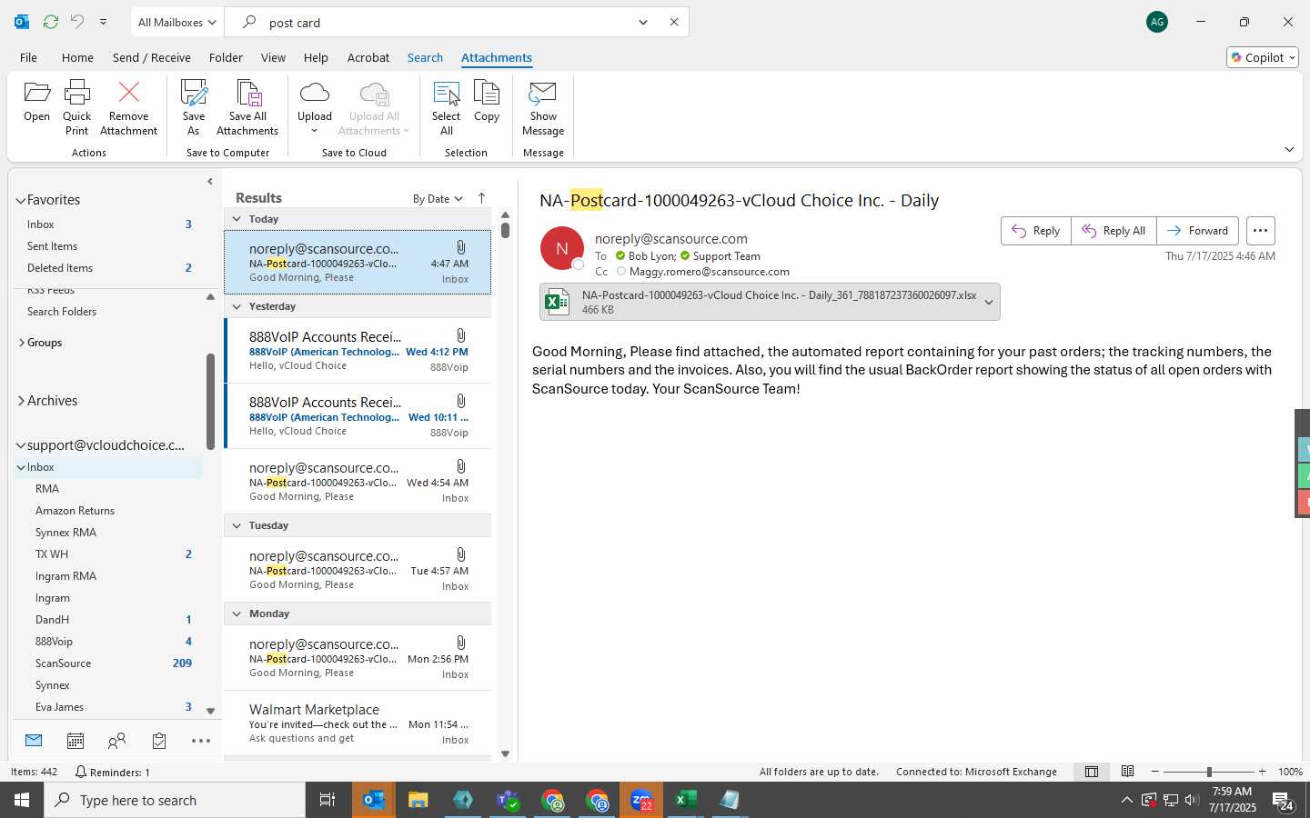
Task: Adjust the zoom slider handle
Action: tap(1209, 772)
